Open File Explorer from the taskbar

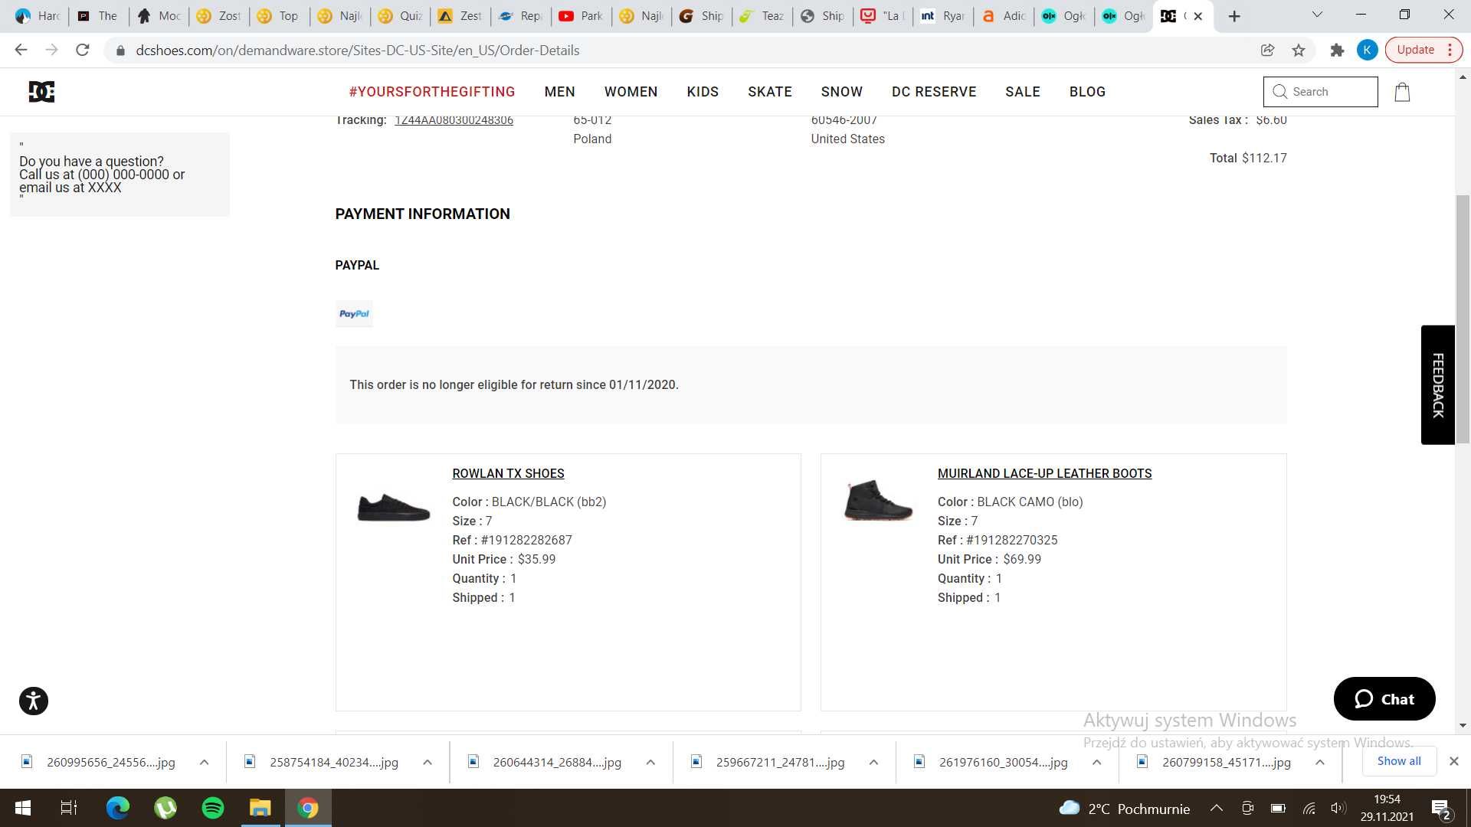tap(260, 808)
